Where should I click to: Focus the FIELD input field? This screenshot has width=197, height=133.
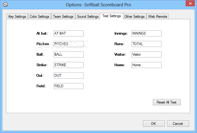click(69, 86)
